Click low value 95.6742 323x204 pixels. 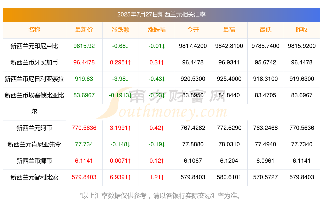(265, 63)
